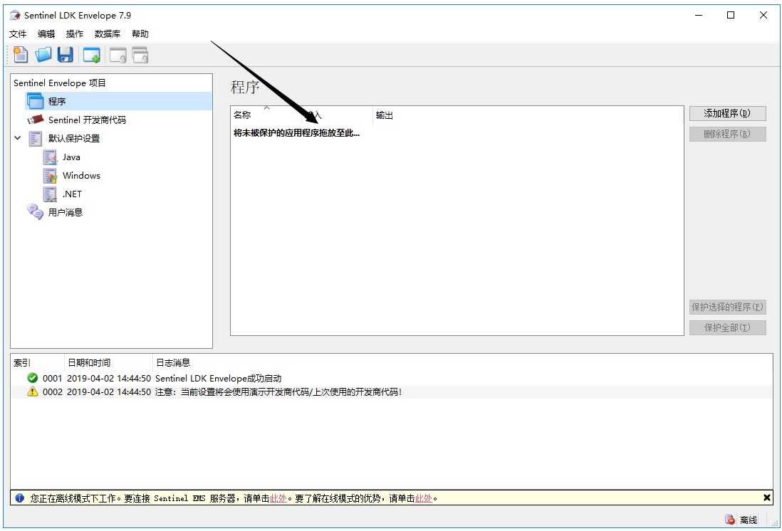Click the 此处 link to connect to Sentinel EMS

[278, 498]
